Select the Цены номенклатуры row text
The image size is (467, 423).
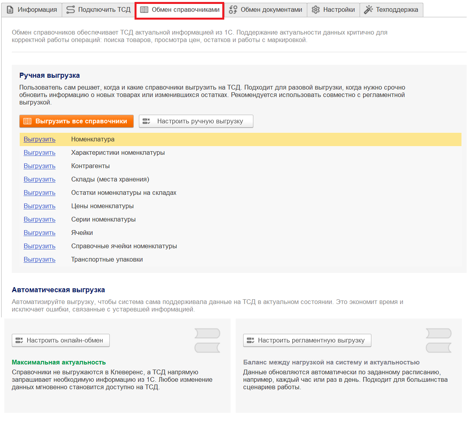(102, 206)
